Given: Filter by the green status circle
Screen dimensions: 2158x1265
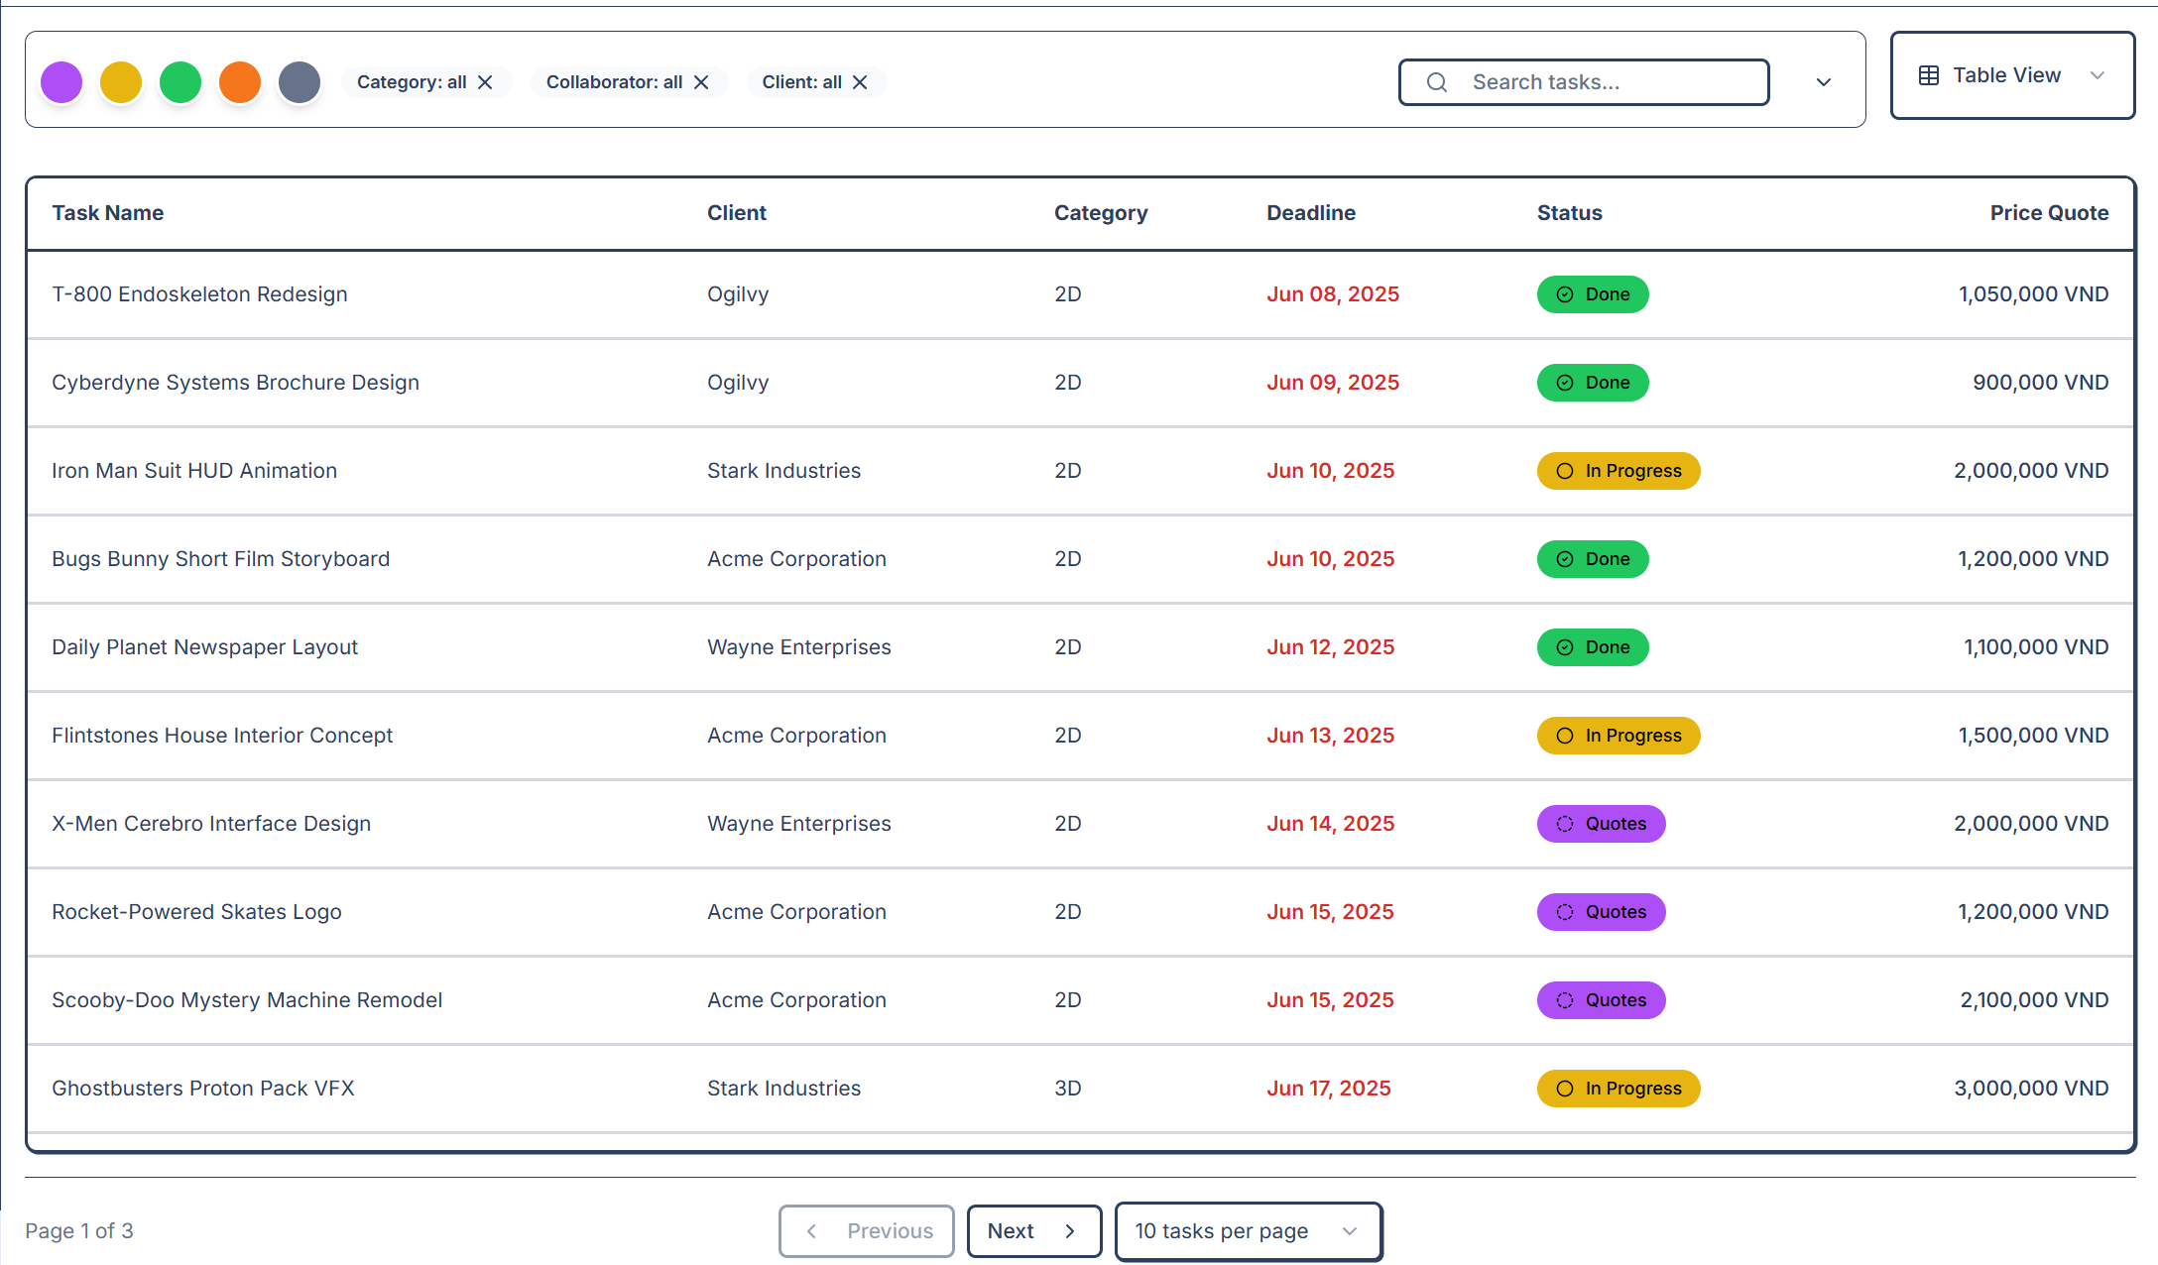Looking at the screenshot, I should tap(180, 82).
